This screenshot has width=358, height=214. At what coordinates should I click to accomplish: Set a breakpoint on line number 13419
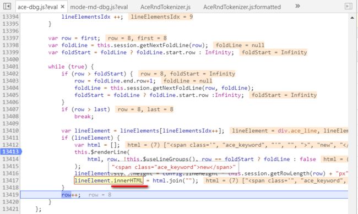10,195
